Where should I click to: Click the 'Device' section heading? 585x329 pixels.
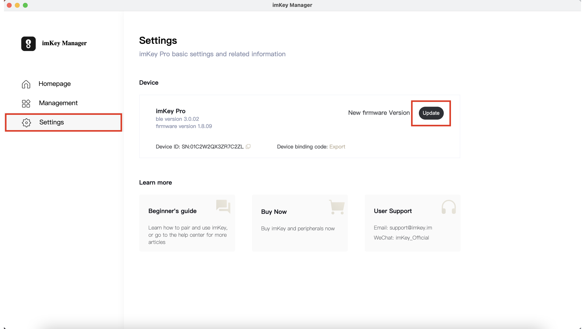click(149, 83)
